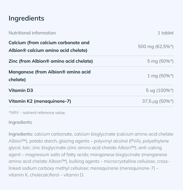Click the 1 mg (50%*) manganese value
The height and width of the screenshot is (190, 183).
[x=160, y=76]
